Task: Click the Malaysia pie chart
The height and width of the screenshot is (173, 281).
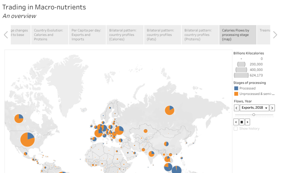Action: point(168,167)
